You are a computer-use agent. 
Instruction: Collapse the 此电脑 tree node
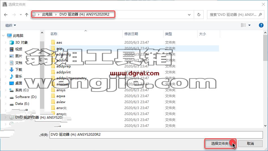click(x=3, y=36)
